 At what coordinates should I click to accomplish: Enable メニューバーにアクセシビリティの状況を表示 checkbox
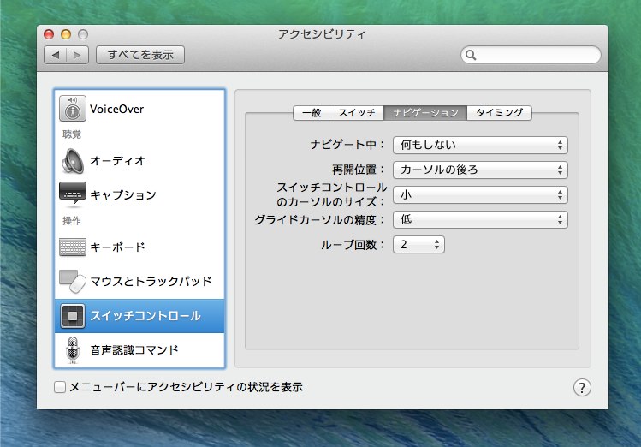tap(60, 387)
